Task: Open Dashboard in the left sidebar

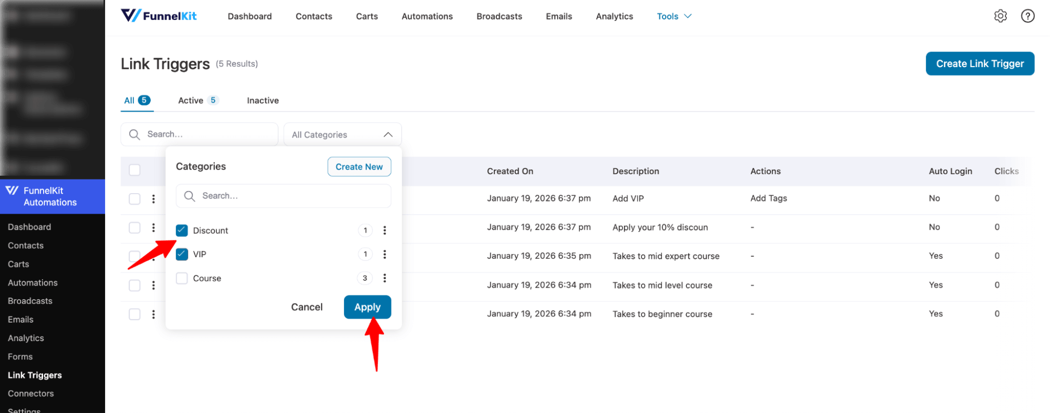Action: click(29, 227)
